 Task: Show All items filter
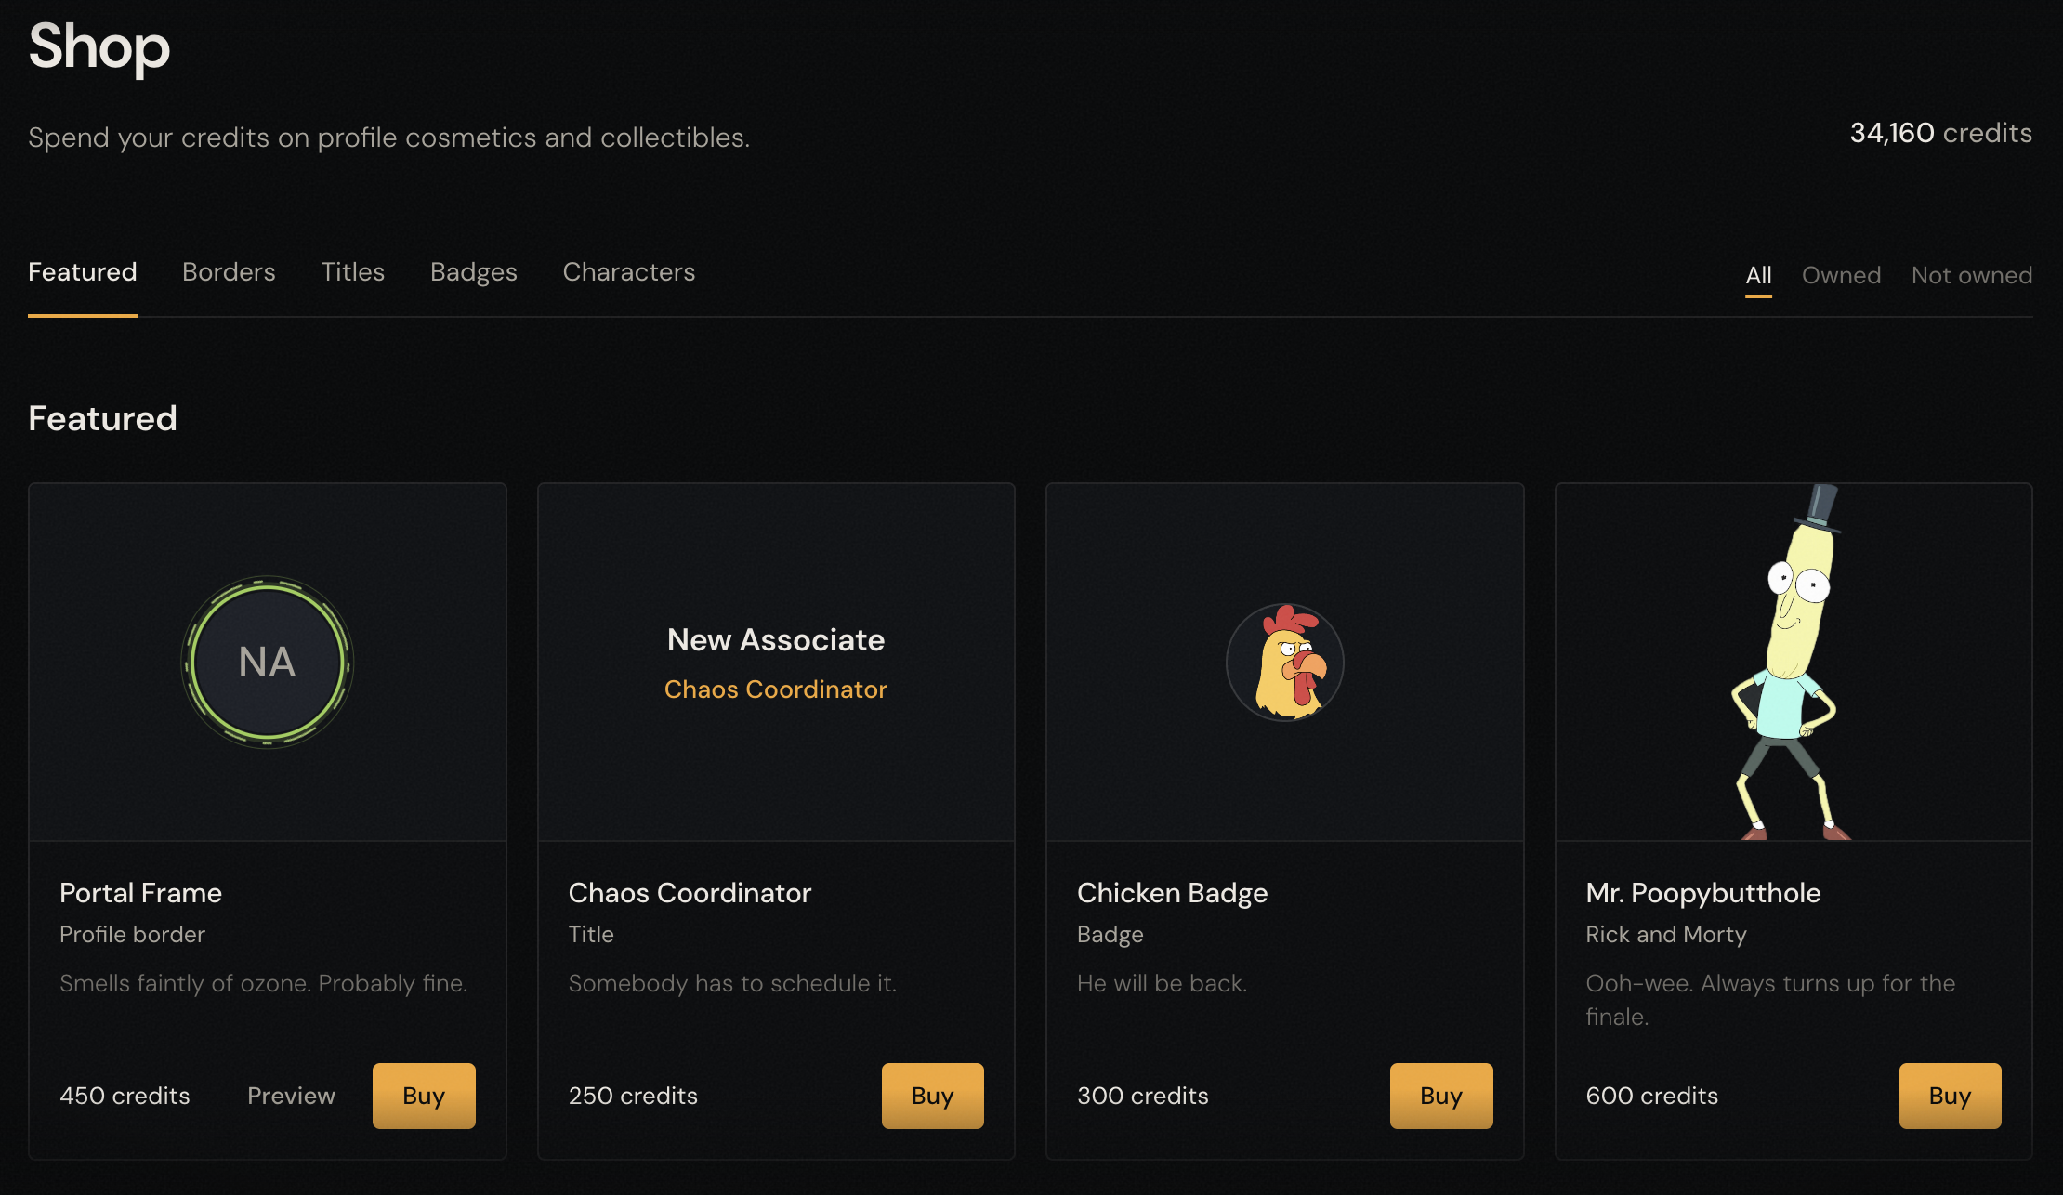pyautogui.click(x=1758, y=275)
